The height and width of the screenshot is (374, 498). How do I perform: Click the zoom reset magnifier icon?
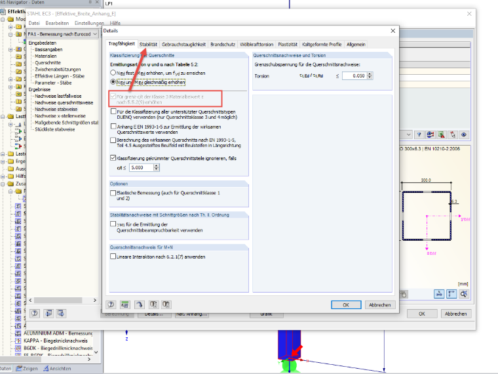[464, 294]
